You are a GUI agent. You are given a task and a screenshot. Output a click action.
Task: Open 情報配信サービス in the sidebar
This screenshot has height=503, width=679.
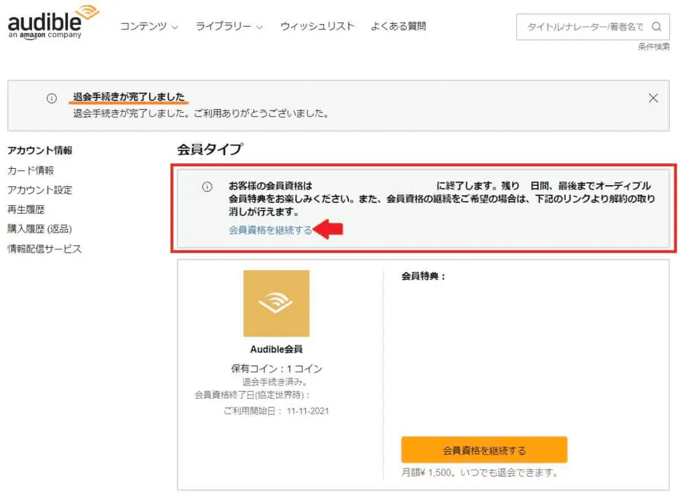click(x=44, y=249)
